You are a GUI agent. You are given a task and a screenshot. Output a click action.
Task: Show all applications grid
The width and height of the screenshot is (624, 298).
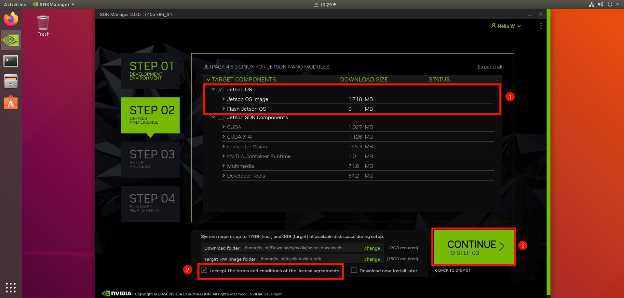(11, 287)
